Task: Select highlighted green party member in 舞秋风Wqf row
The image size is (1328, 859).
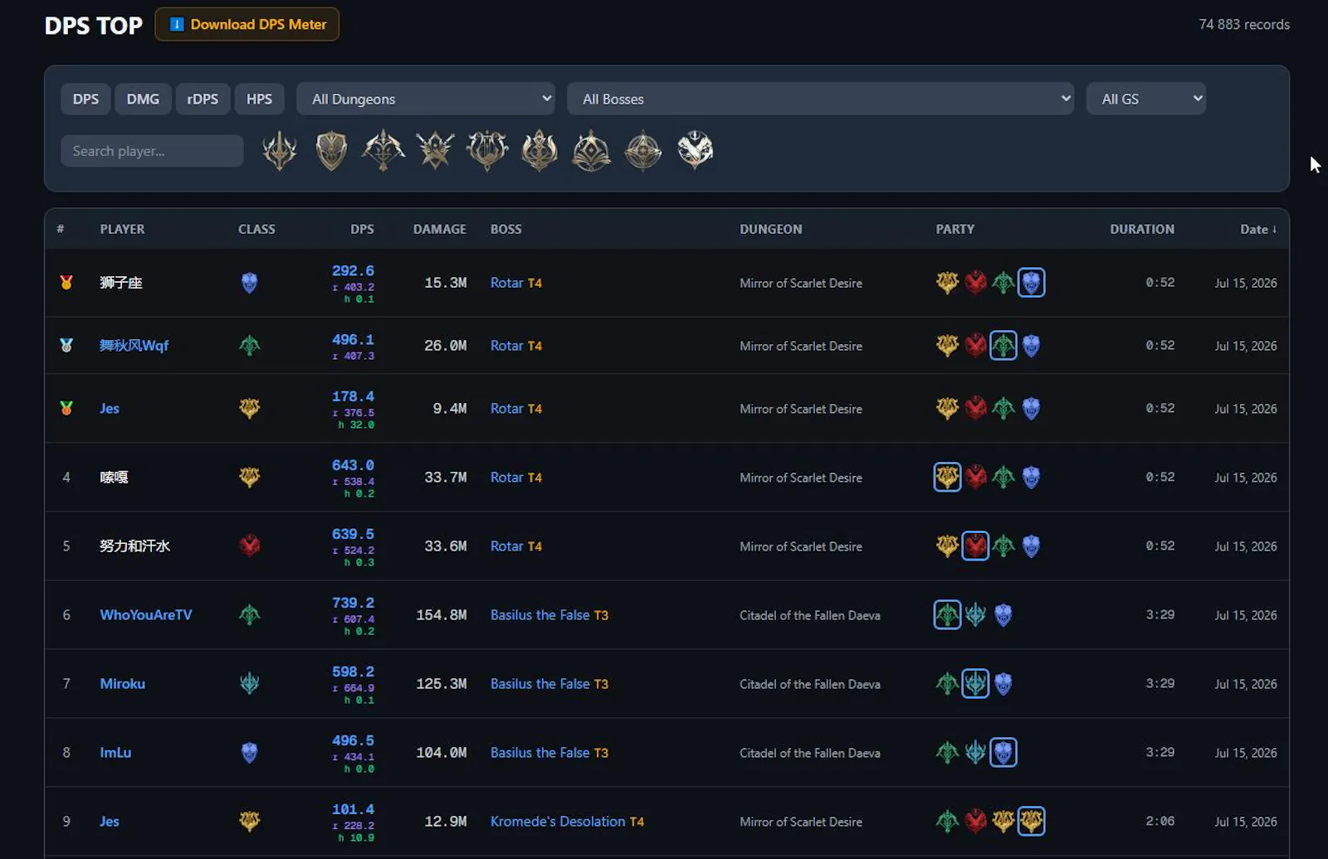Action: tap(1003, 346)
